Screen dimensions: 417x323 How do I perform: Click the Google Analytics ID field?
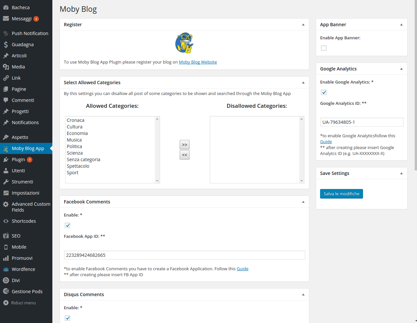362,122
